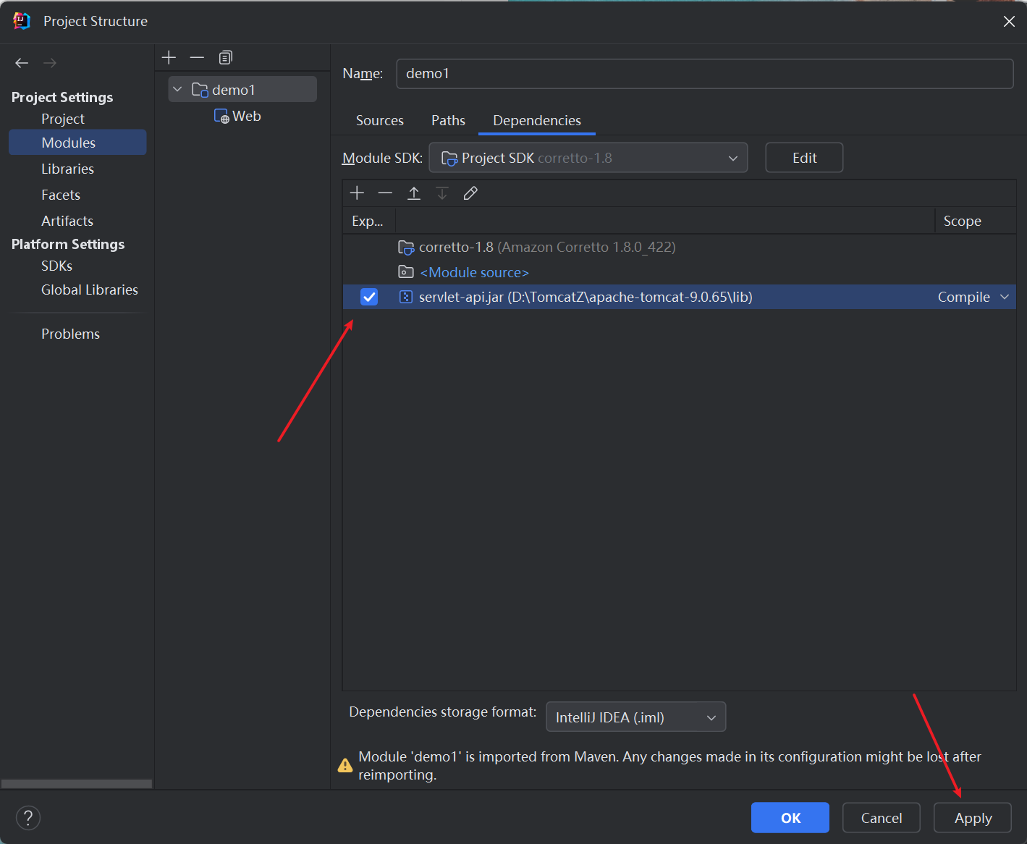Move dependency up in the list

(414, 193)
